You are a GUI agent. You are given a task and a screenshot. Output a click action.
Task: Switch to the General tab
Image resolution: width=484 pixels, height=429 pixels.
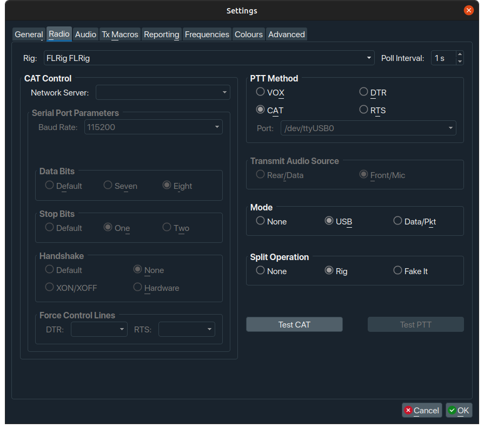click(28, 34)
